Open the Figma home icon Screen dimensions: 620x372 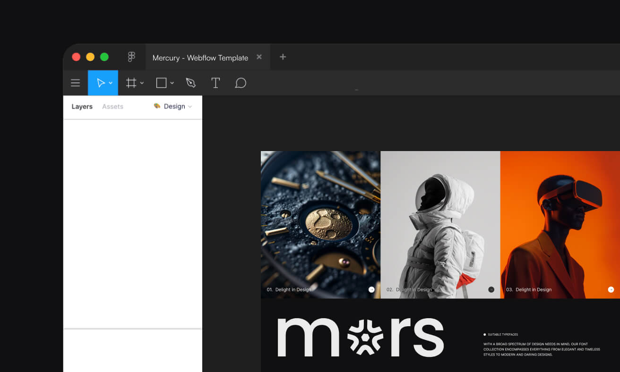pyautogui.click(x=131, y=57)
